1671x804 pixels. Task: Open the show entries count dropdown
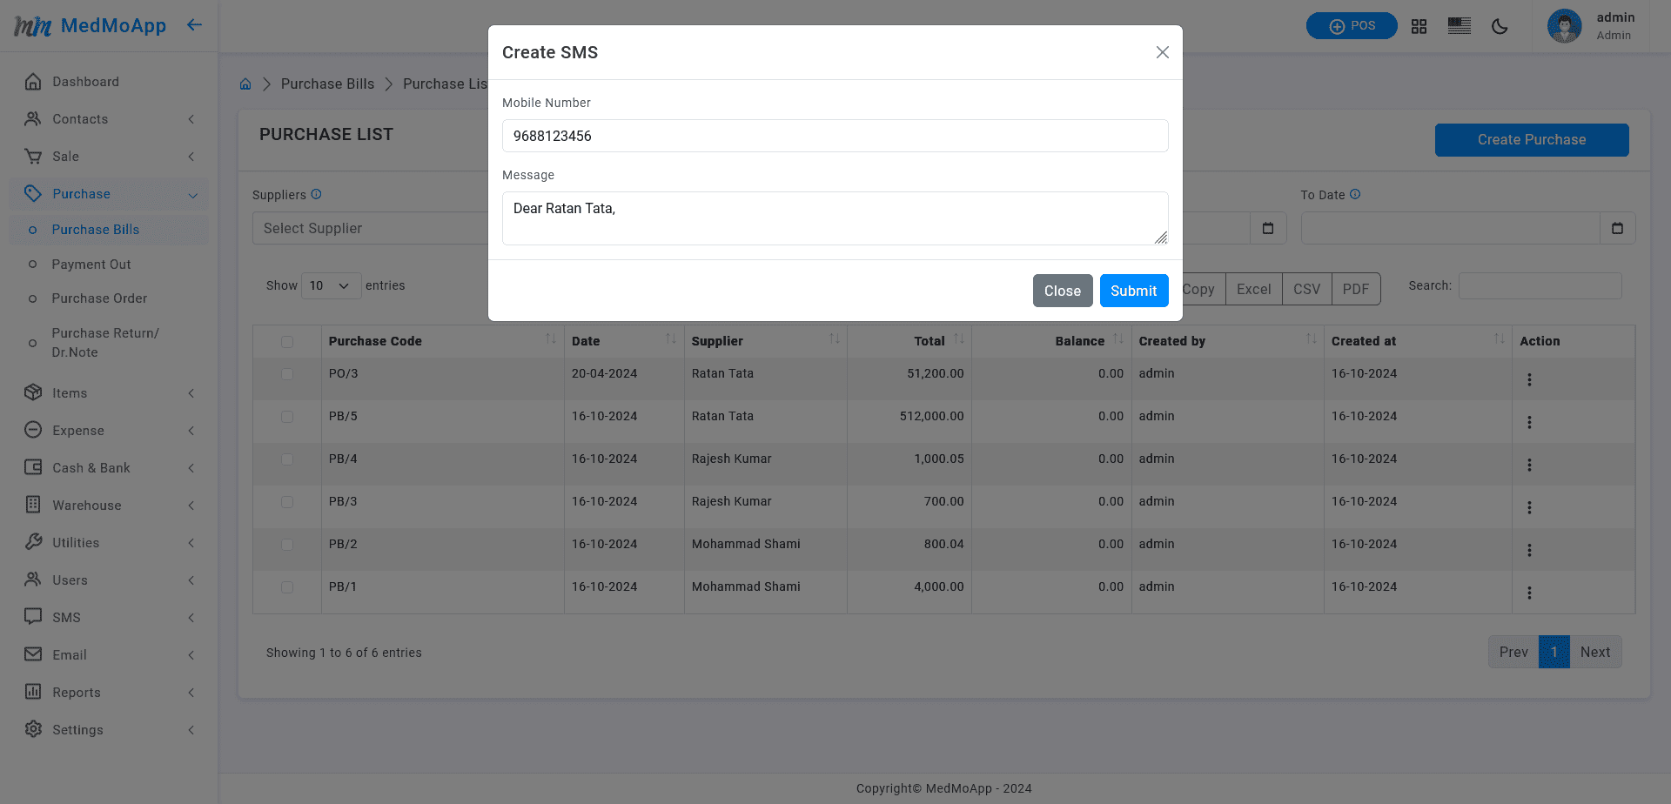pyautogui.click(x=331, y=285)
